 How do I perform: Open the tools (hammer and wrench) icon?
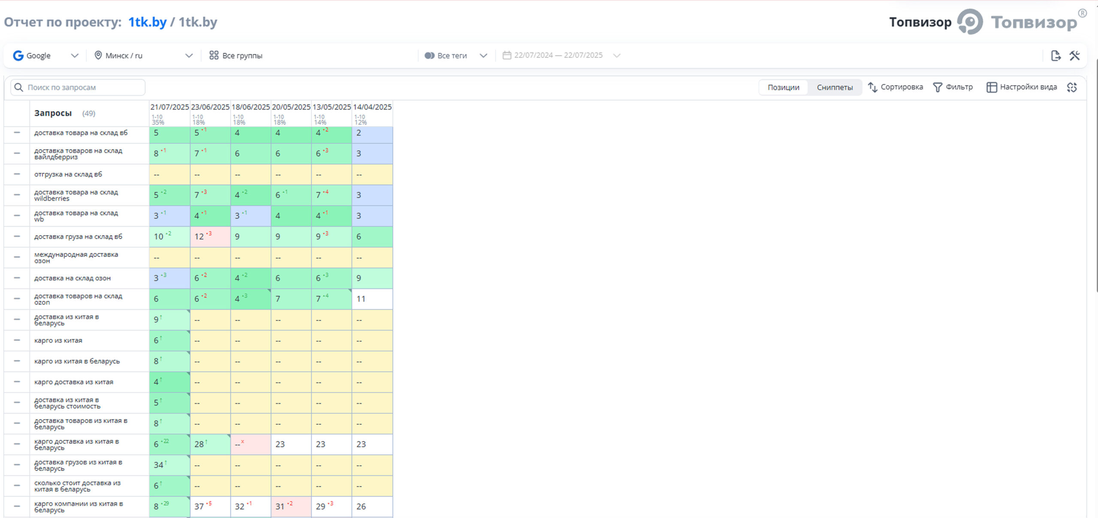[x=1074, y=56]
